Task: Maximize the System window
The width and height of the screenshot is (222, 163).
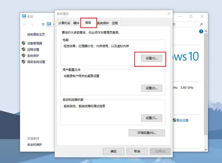Action: tap(191, 16)
